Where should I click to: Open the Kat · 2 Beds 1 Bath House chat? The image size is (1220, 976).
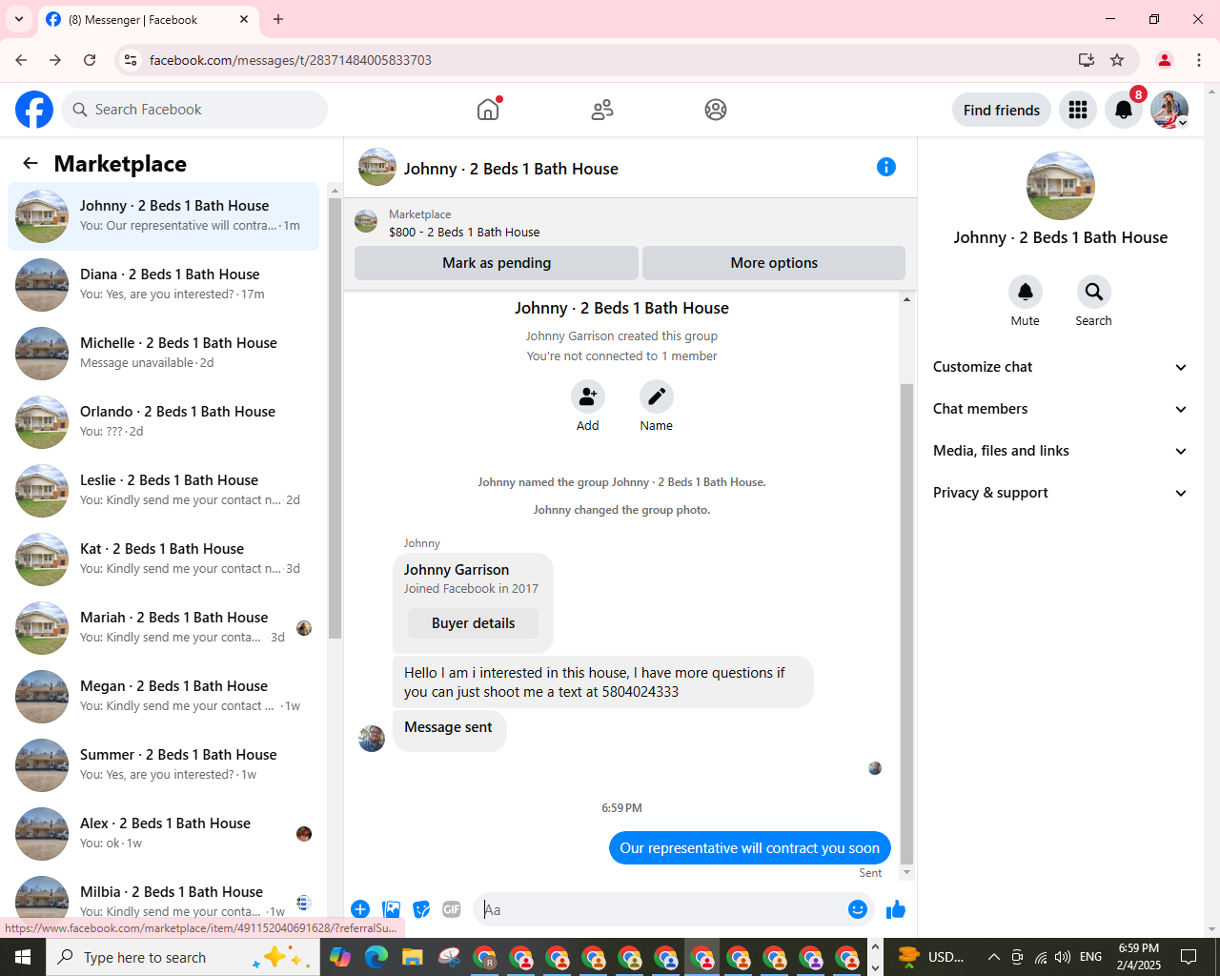click(164, 559)
